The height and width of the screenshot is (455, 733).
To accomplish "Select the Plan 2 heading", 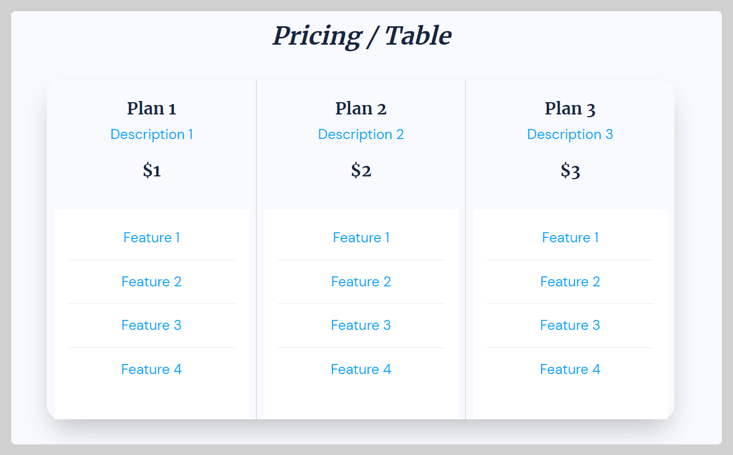I will [361, 108].
